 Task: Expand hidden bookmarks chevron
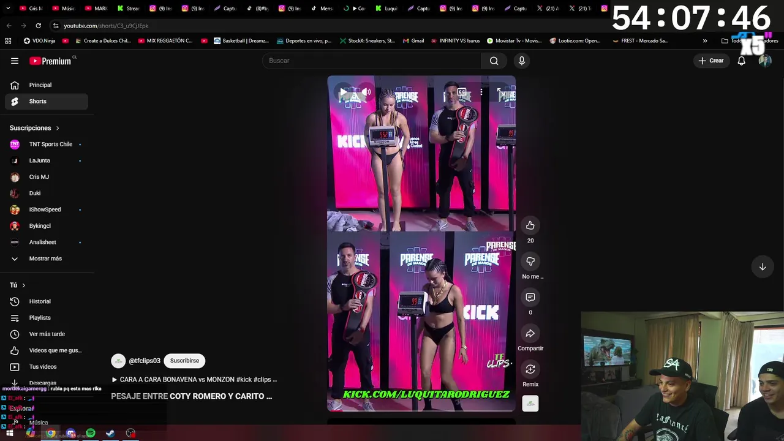click(x=705, y=41)
